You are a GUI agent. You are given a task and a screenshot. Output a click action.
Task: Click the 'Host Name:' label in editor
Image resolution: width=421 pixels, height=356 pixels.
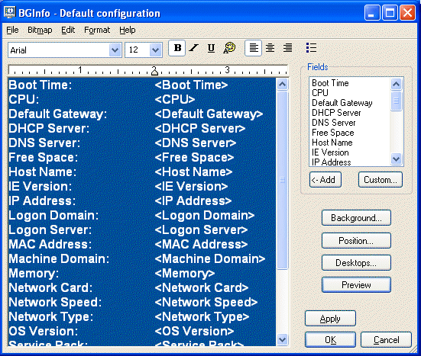pyautogui.click(x=43, y=172)
